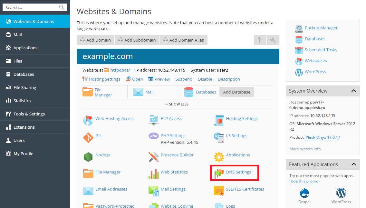View Web Statistics
Screen dimensions: 366x208
tap(174, 172)
